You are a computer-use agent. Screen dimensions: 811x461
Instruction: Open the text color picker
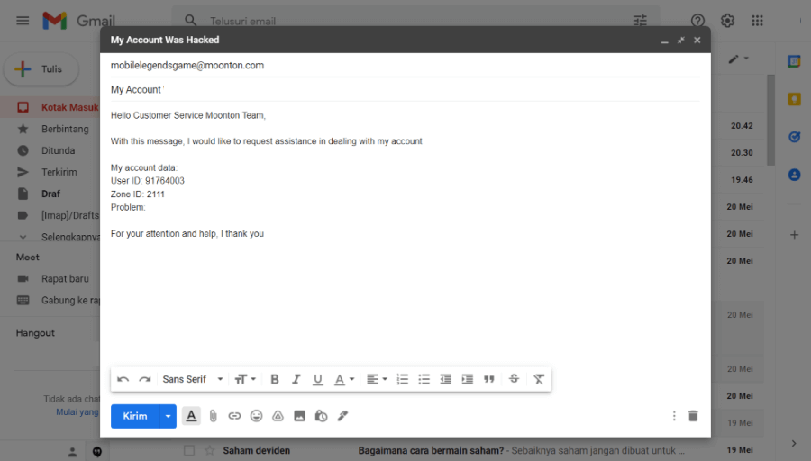point(344,379)
